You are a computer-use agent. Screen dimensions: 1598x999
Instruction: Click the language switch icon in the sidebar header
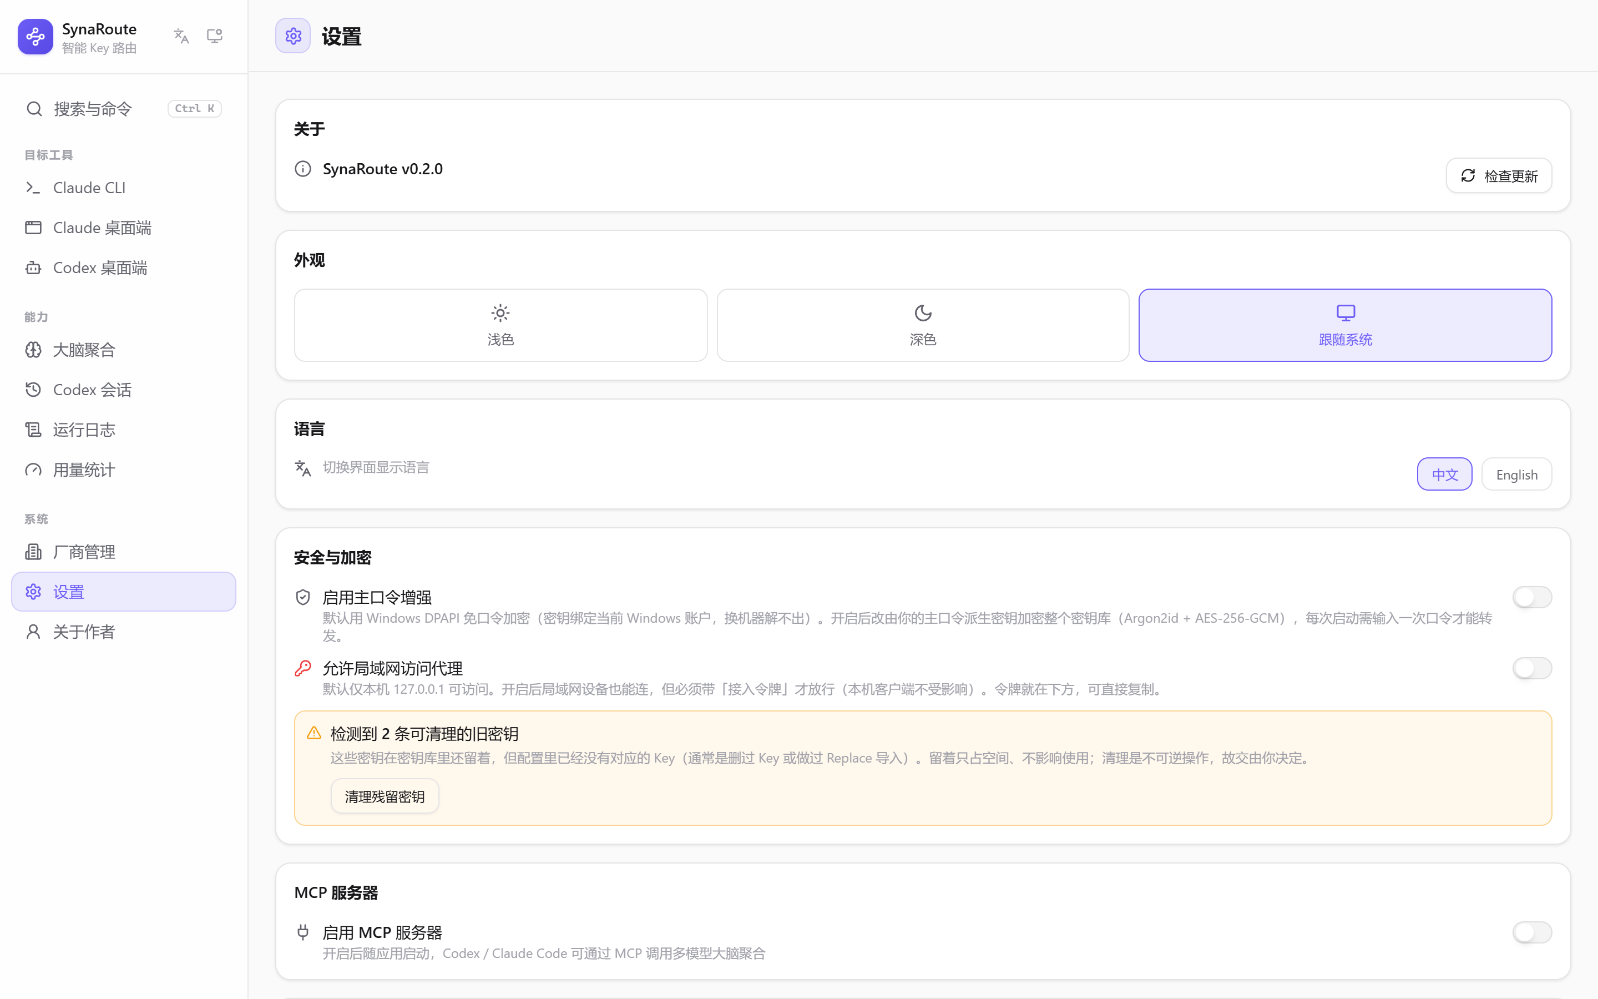pyautogui.click(x=181, y=36)
